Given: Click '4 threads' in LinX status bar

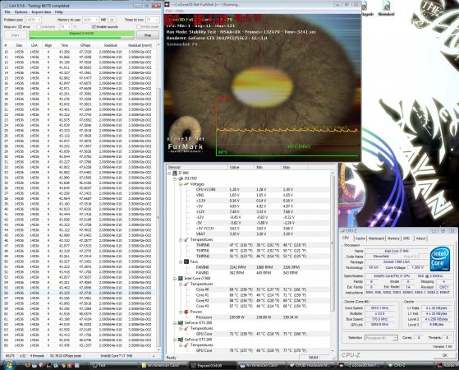Looking at the screenshot, I should pyautogui.click(x=37, y=356).
